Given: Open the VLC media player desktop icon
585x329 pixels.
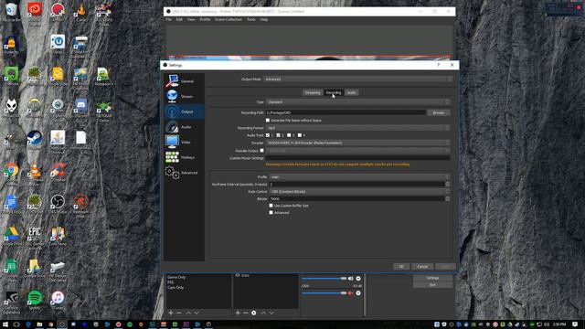Looking at the screenshot, I should pyautogui.click(x=35, y=171).
